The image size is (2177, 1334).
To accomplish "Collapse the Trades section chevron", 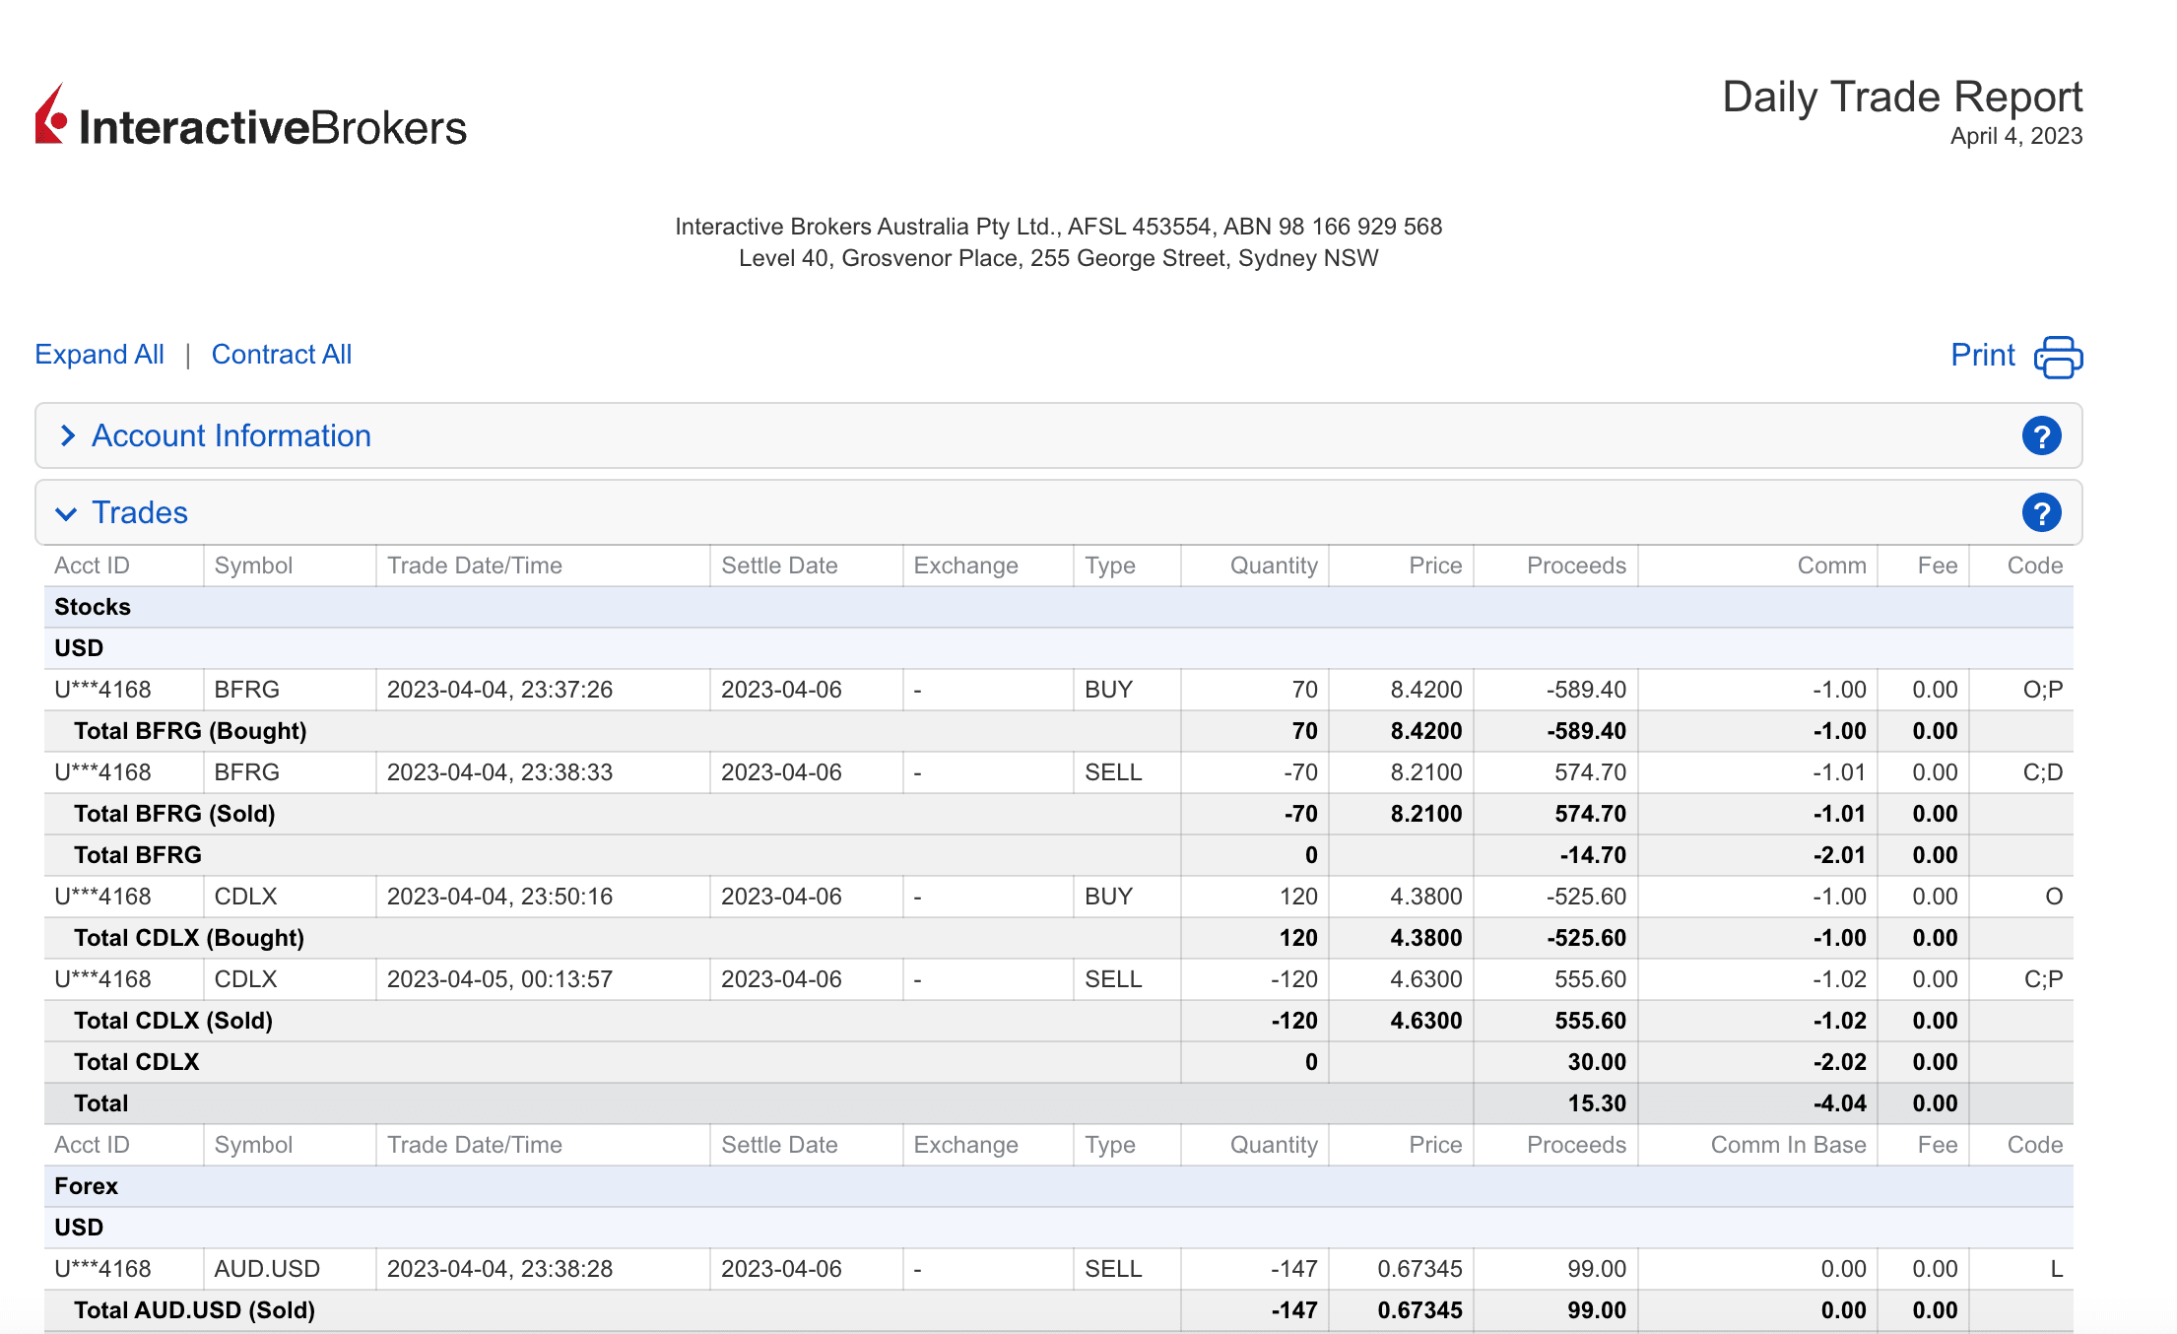I will [x=67, y=513].
